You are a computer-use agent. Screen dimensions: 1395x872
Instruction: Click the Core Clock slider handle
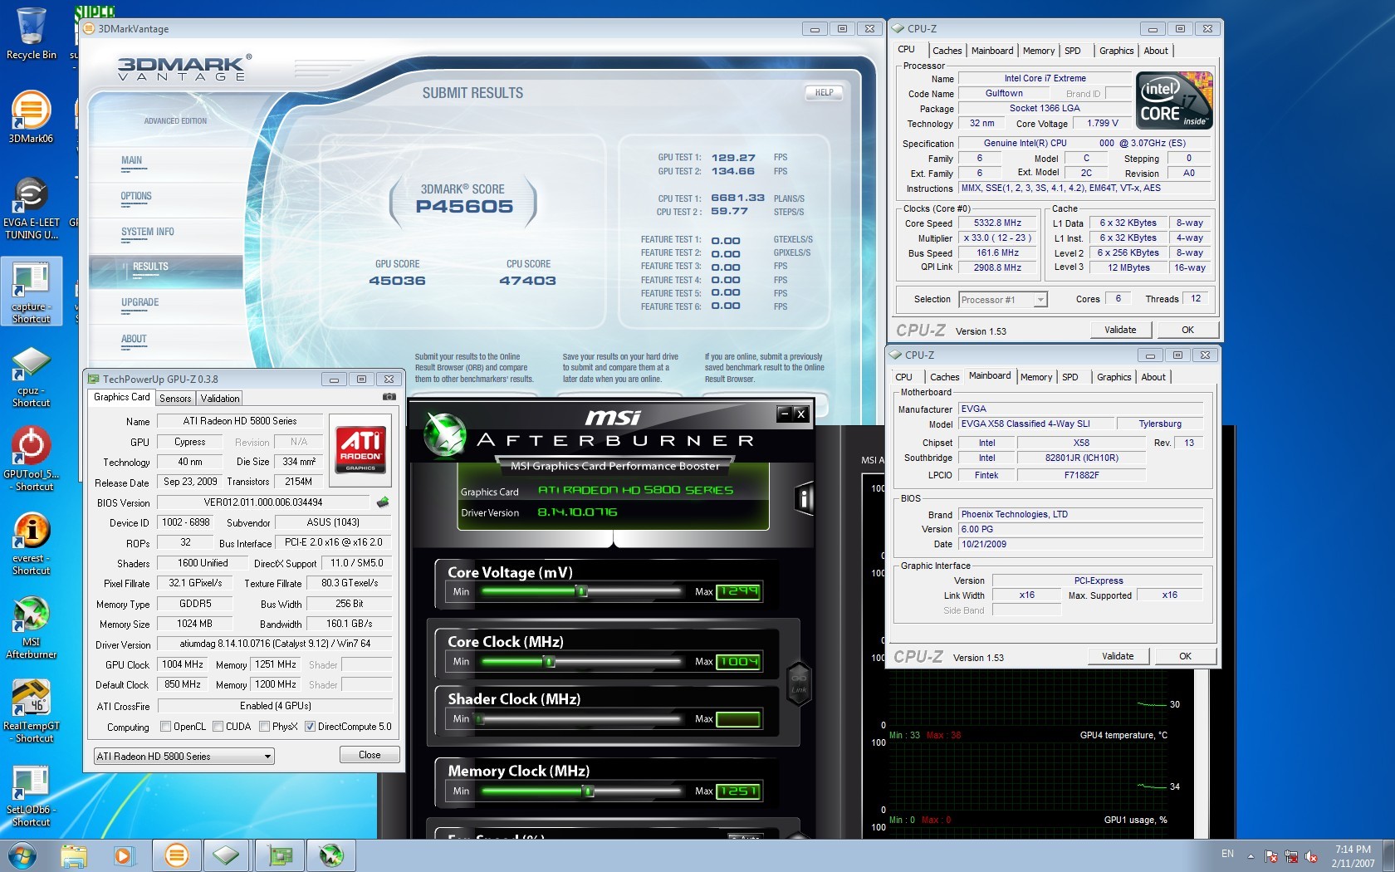coord(548,662)
